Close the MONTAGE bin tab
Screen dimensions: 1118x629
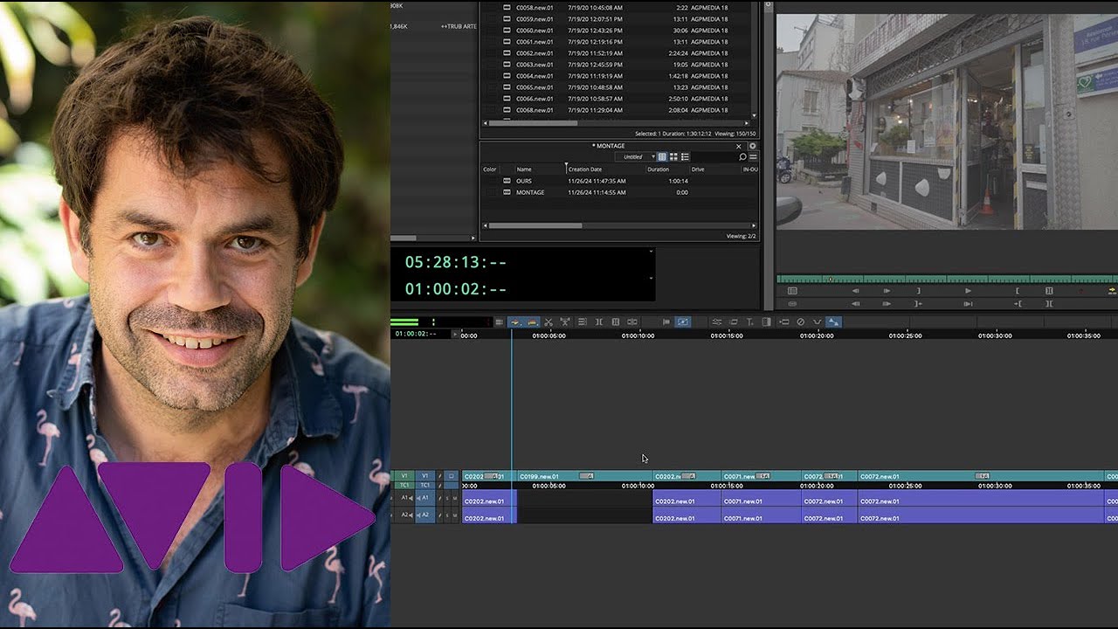coord(738,146)
